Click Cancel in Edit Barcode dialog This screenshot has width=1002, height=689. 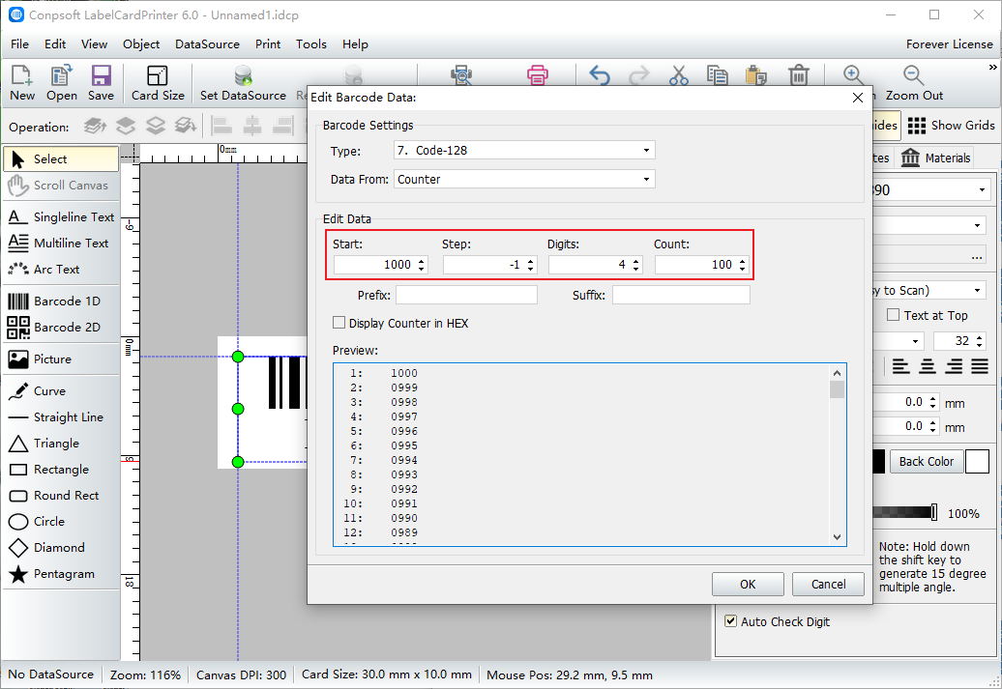828,585
